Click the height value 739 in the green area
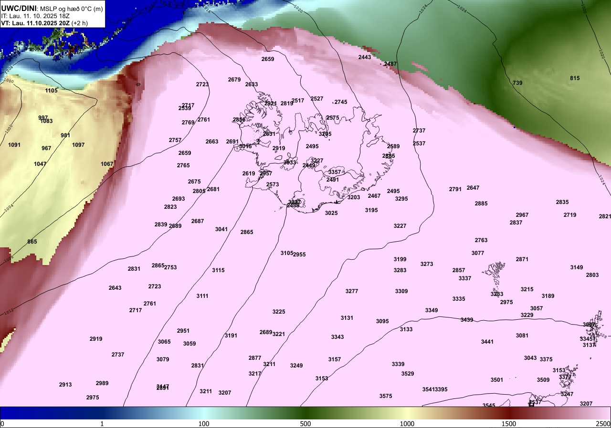The image size is (611, 428). (517, 83)
